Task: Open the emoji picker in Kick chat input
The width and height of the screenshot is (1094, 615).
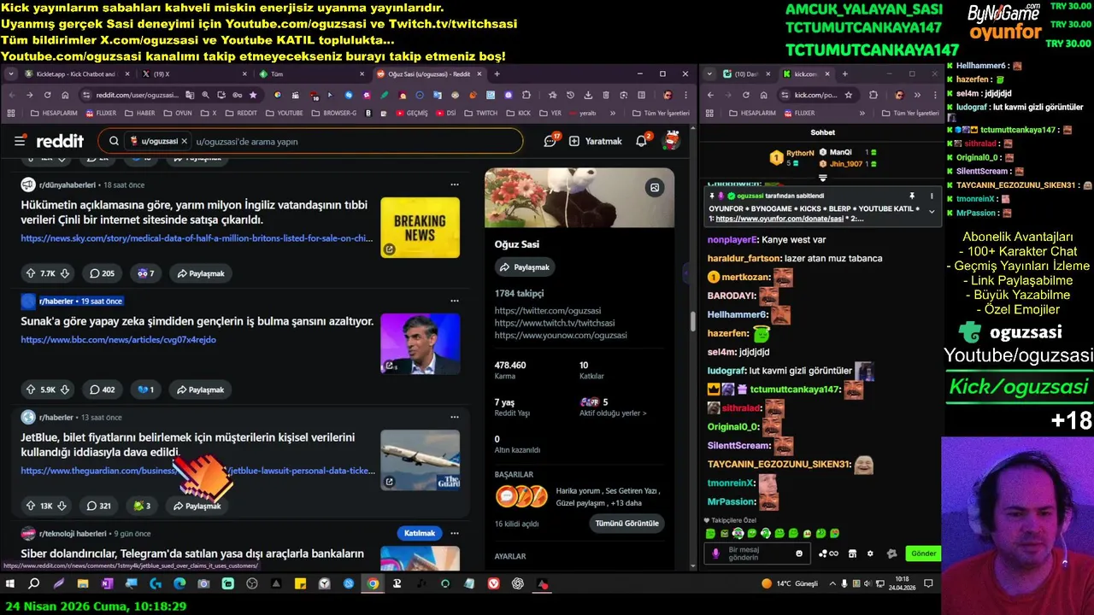Action: [x=799, y=553]
